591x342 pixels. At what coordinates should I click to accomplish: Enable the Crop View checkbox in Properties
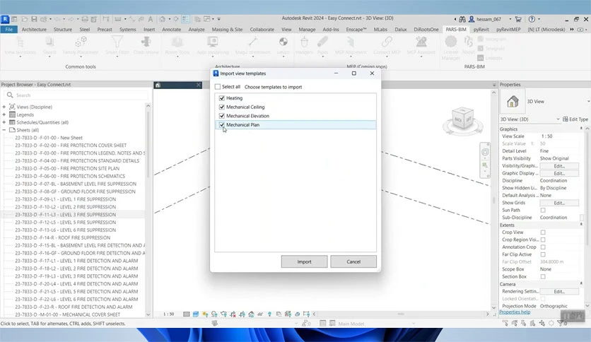[543, 232]
